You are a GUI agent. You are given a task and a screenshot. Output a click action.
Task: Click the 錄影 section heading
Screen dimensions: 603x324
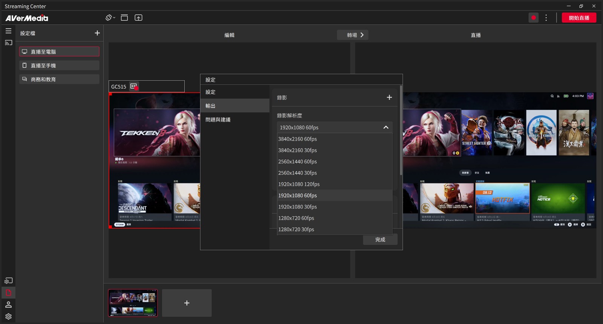tap(282, 98)
